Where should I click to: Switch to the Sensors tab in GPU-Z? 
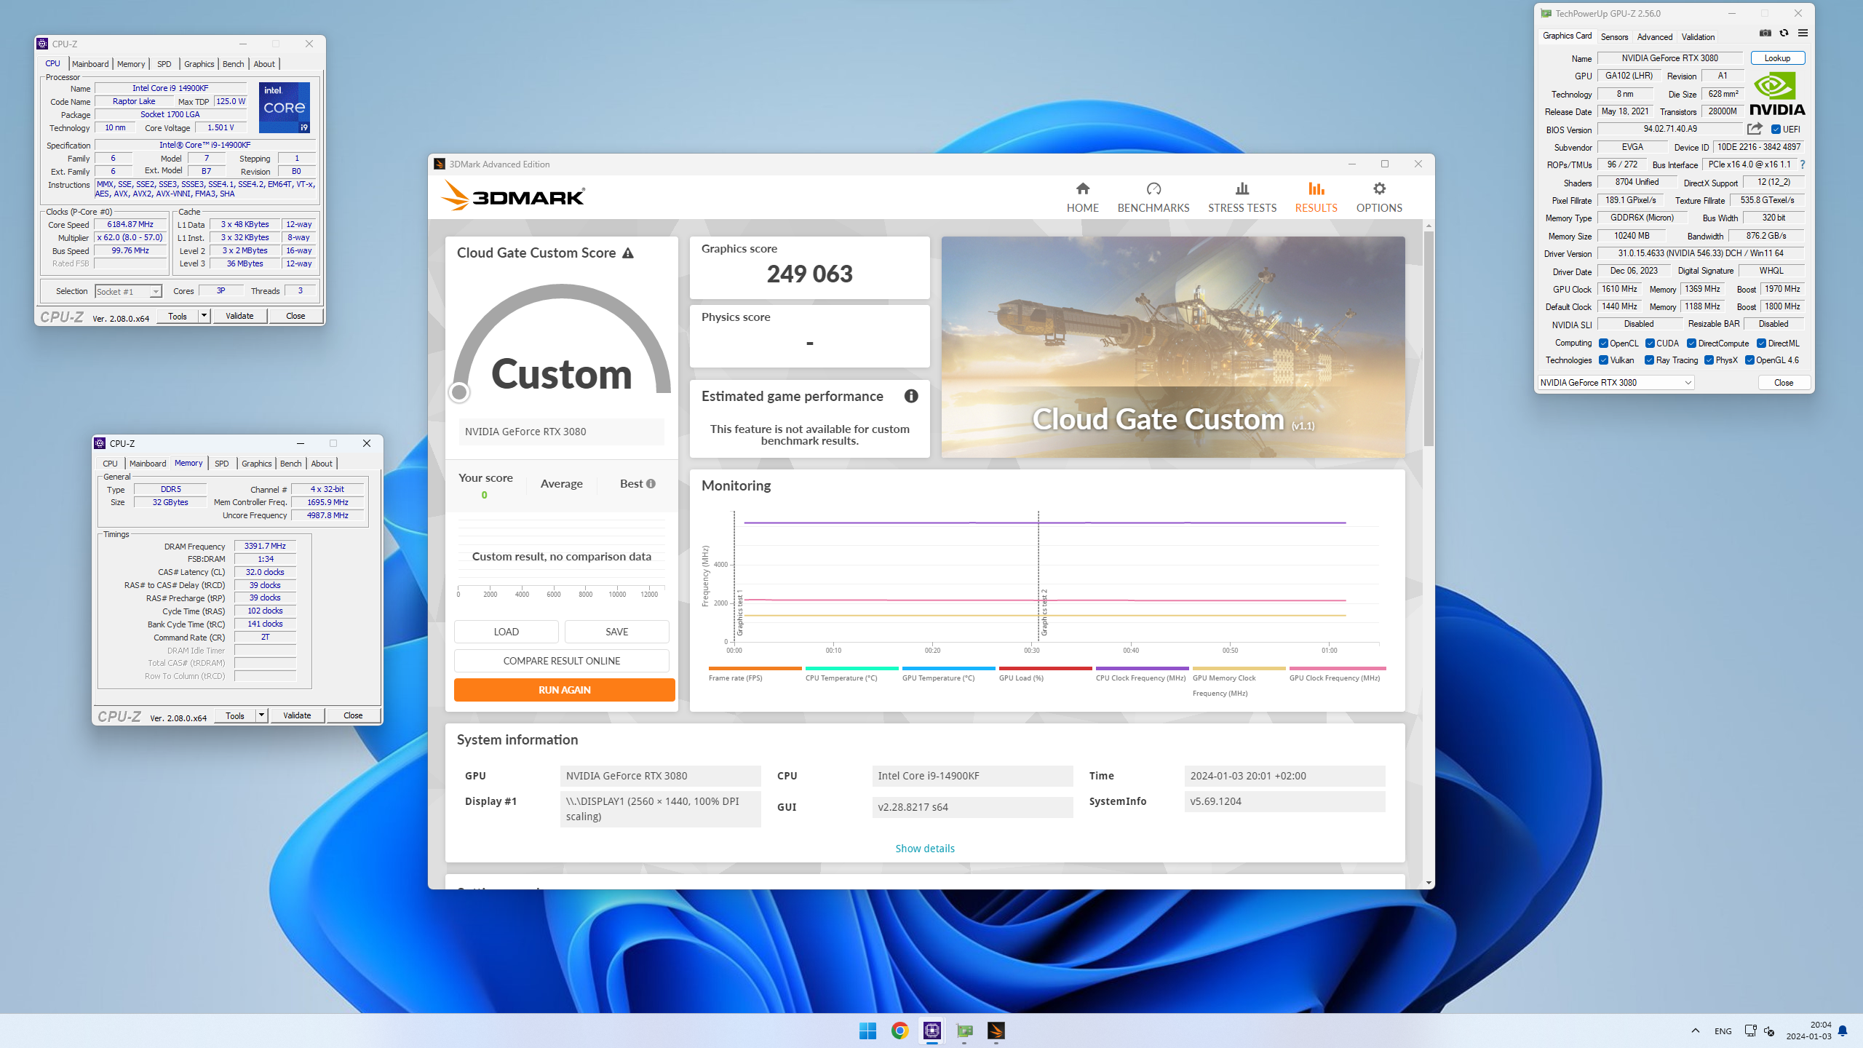(x=1614, y=37)
